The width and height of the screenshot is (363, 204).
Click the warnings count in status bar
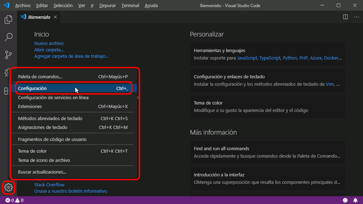pyautogui.click(x=19, y=200)
